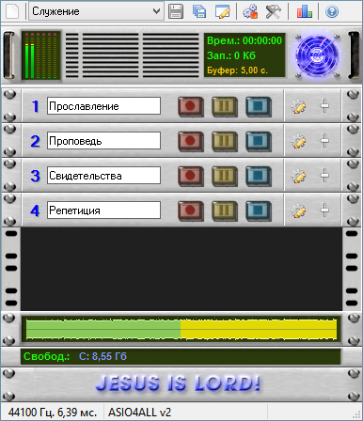This screenshot has height=421, width=363.
Task: Open gear settings icon in toolbar
Action: click(250, 11)
